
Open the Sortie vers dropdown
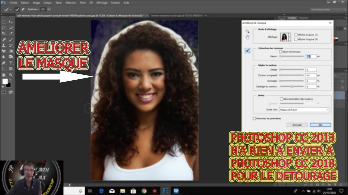[x=304, y=110]
